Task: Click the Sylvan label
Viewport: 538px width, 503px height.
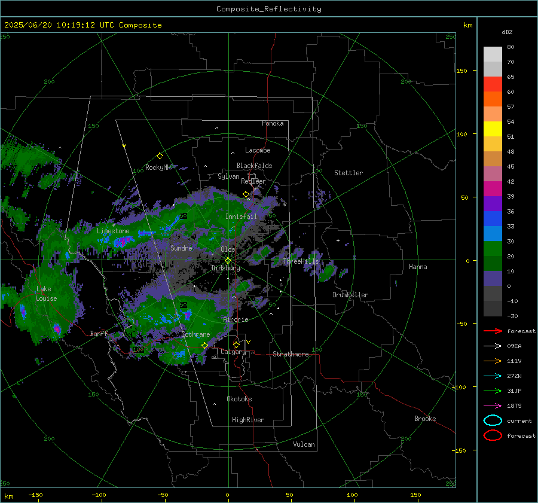Action: (228, 176)
